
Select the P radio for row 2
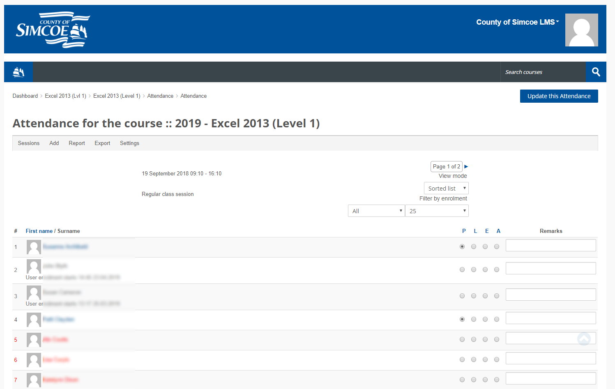tap(462, 269)
